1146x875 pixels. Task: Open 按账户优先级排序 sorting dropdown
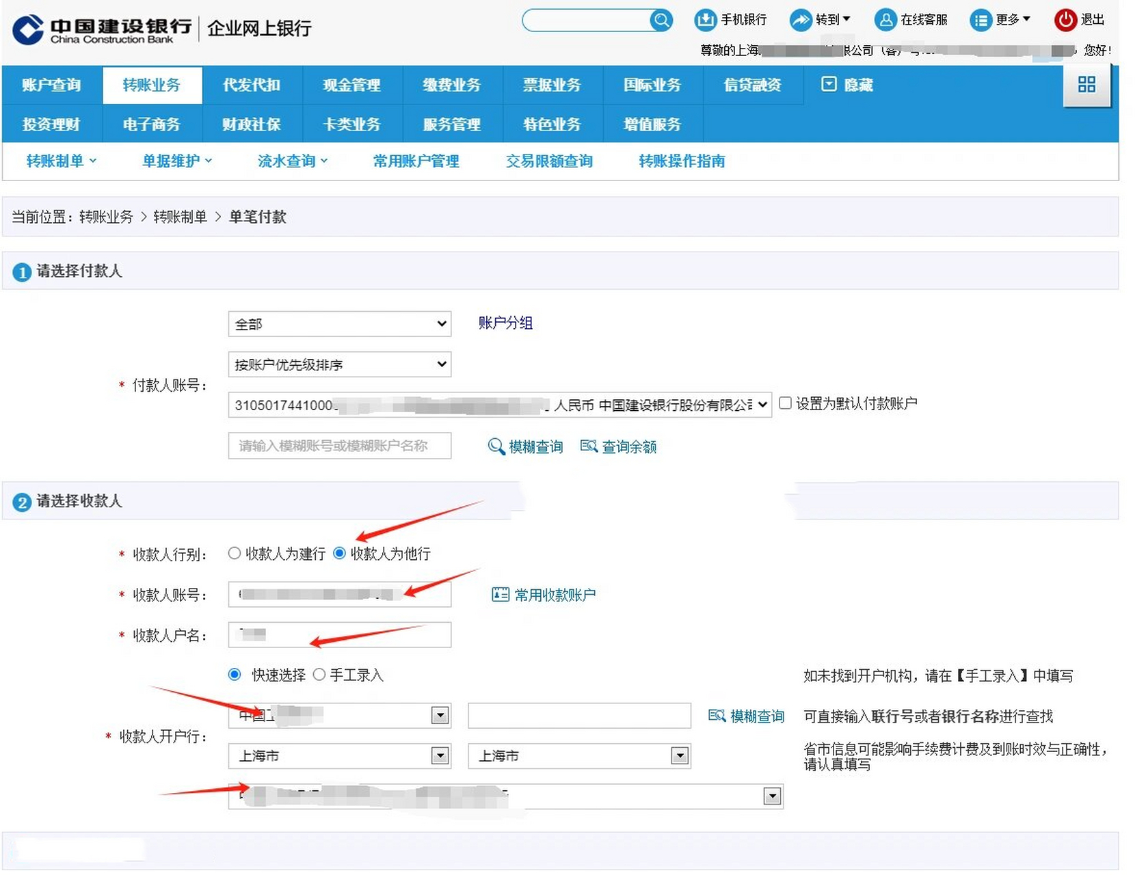pos(339,364)
